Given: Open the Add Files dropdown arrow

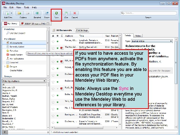Looking at the screenshot, I should pyautogui.click(x=11, y=13).
